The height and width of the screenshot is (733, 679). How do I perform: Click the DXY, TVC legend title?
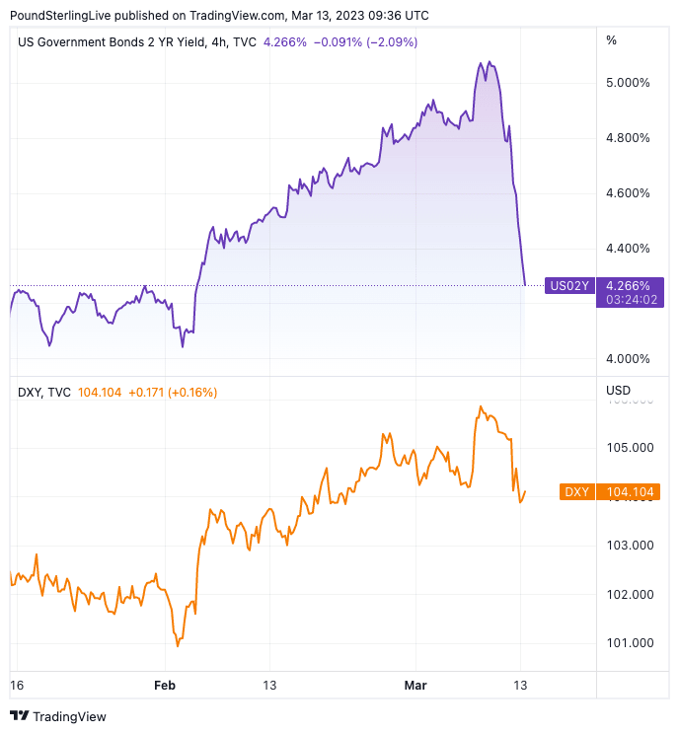[x=44, y=392]
